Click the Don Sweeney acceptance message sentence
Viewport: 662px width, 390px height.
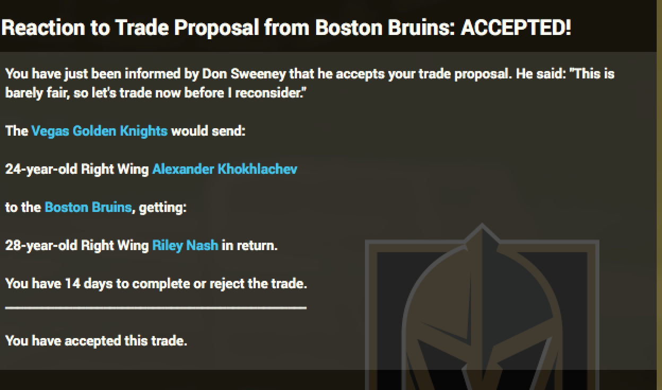(265, 74)
